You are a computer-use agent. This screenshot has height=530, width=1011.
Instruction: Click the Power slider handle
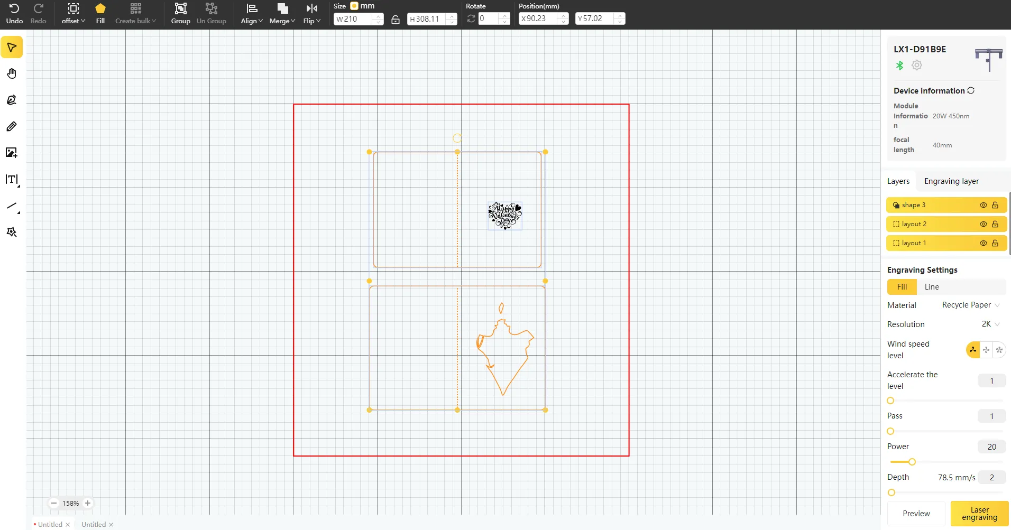(912, 462)
